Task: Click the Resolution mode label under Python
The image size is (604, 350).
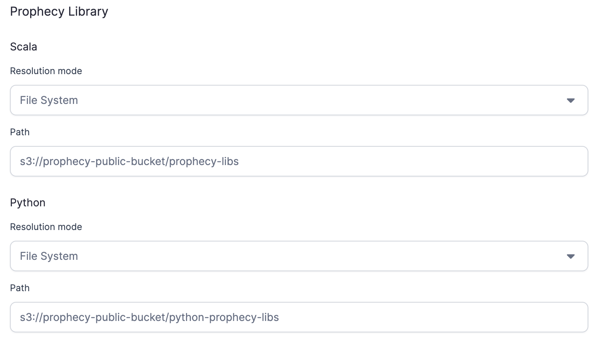Action: [46, 227]
